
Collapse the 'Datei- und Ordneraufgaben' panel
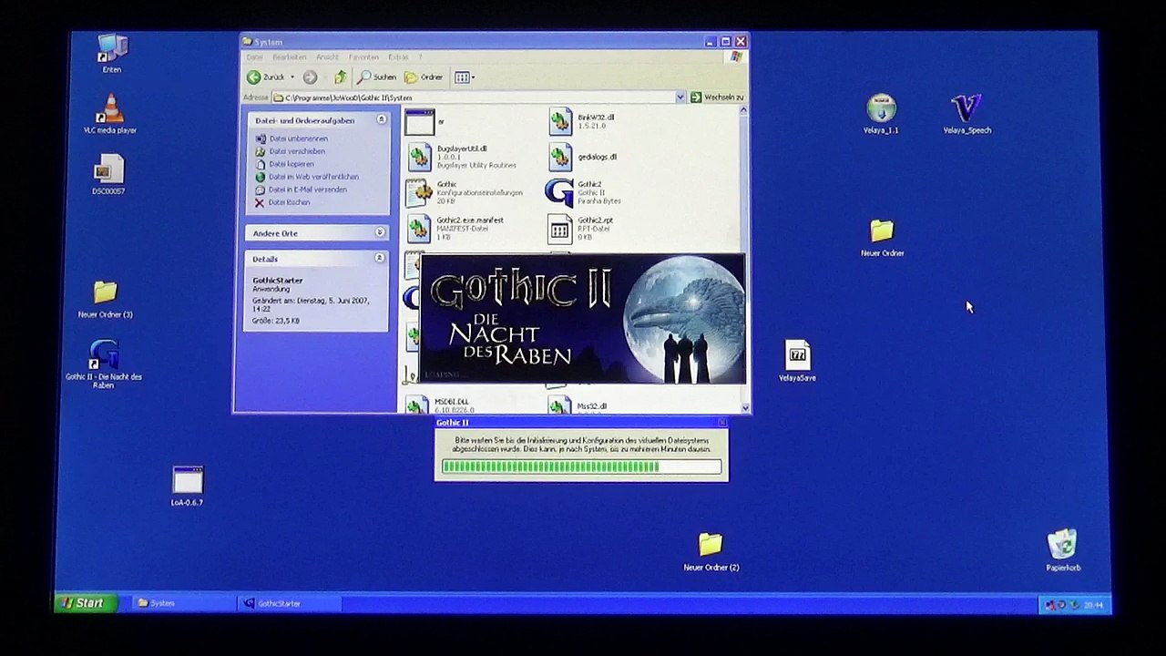point(382,119)
